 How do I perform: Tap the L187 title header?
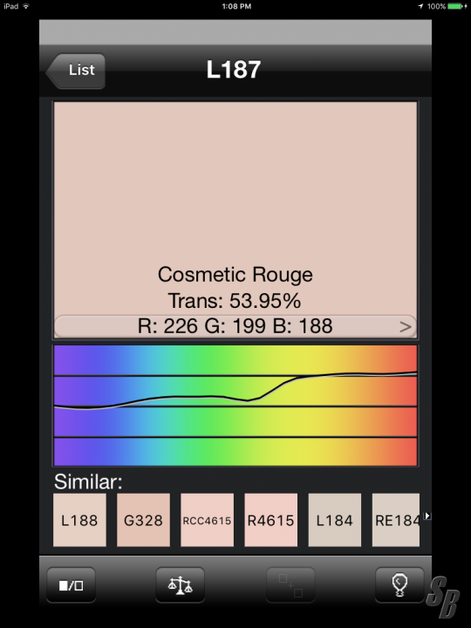tap(234, 70)
